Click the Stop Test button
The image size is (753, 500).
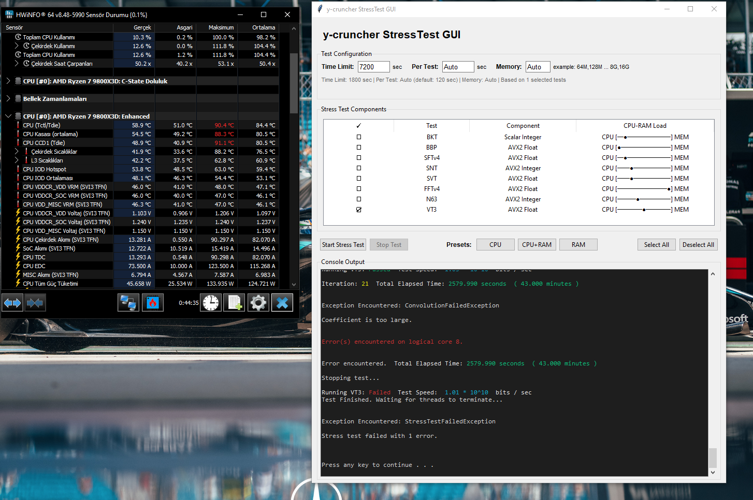click(x=389, y=245)
